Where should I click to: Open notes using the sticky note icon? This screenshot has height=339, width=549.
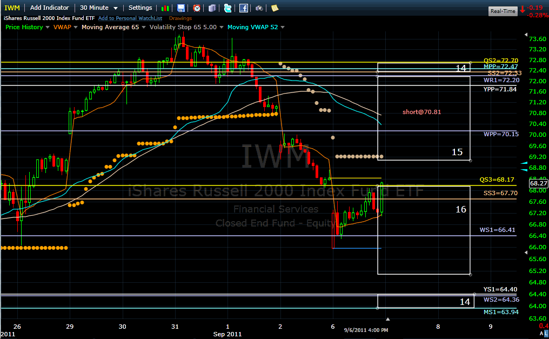274,8
